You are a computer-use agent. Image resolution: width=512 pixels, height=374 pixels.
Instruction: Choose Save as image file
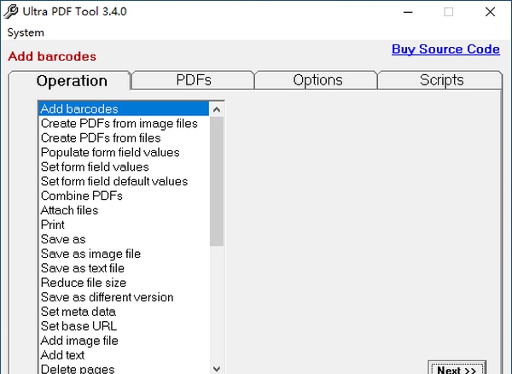(x=124, y=254)
